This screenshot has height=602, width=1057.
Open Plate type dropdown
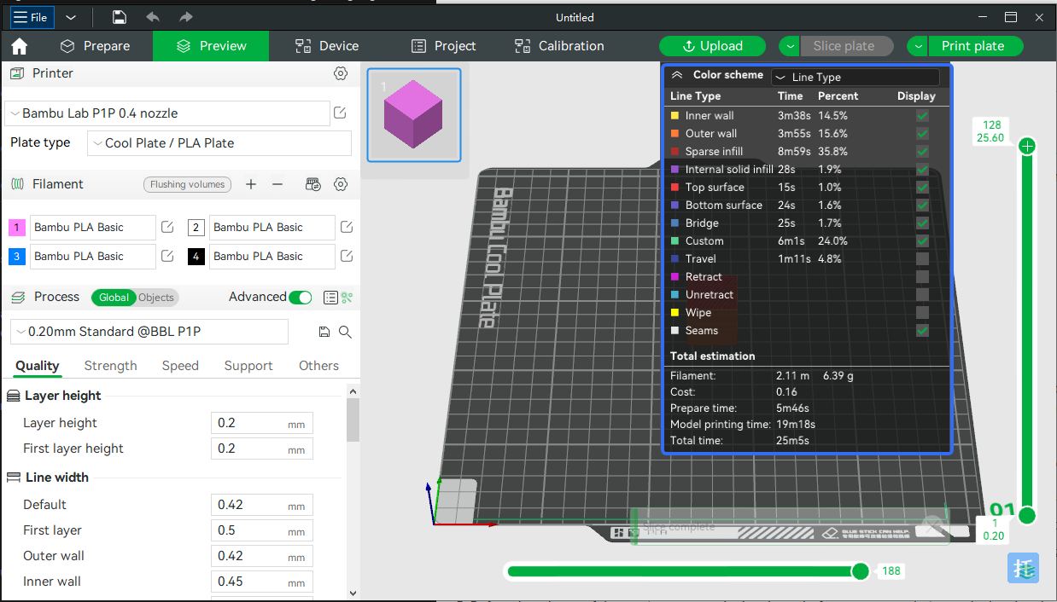[x=219, y=143]
